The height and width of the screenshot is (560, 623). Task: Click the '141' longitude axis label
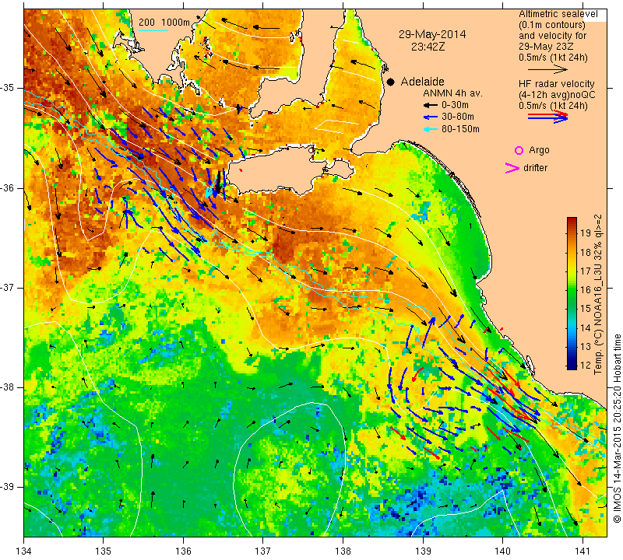pos(583,551)
